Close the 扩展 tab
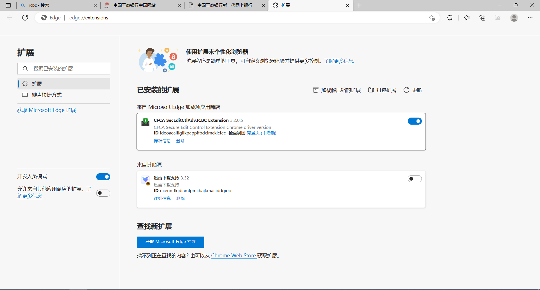540x290 pixels. [x=347, y=5]
